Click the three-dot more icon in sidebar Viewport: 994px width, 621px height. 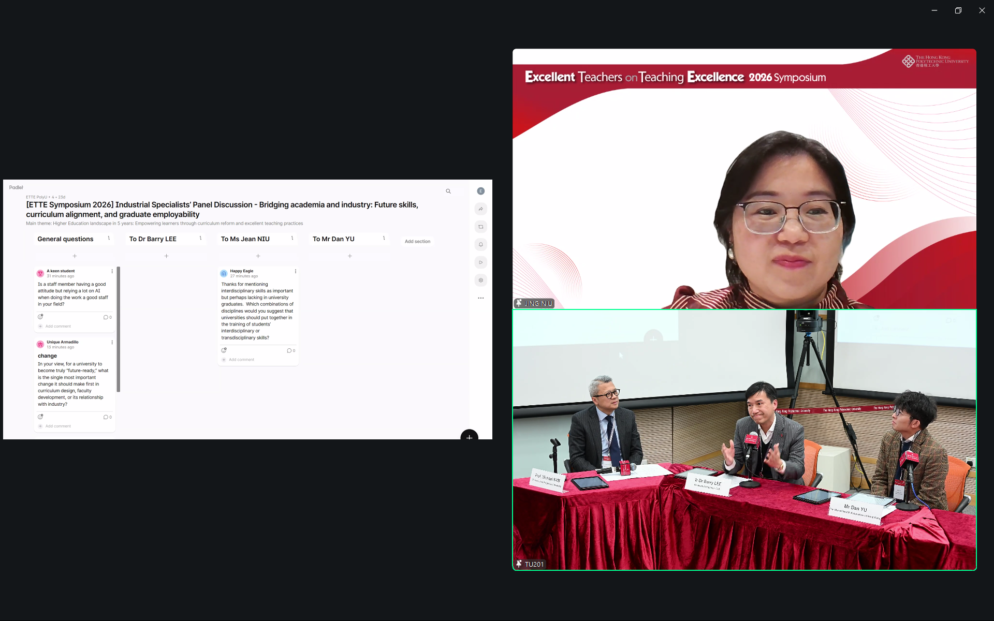click(x=481, y=298)
